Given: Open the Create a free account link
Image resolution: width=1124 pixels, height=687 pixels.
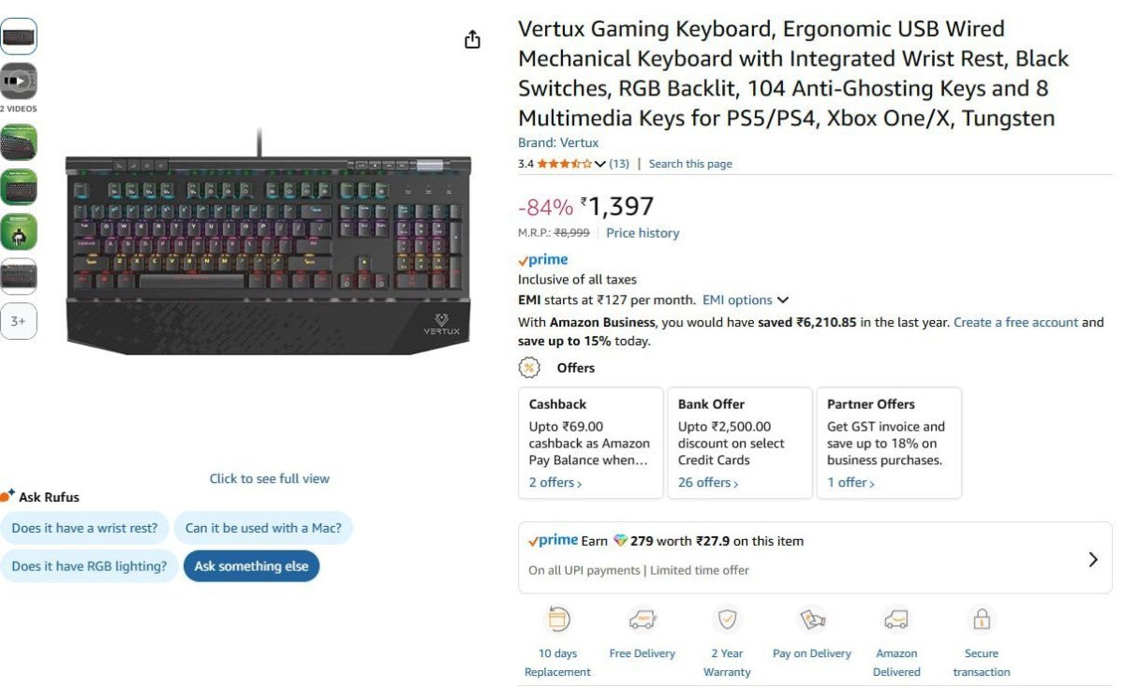Looking at the screenshot, I should coord(1015,322).
